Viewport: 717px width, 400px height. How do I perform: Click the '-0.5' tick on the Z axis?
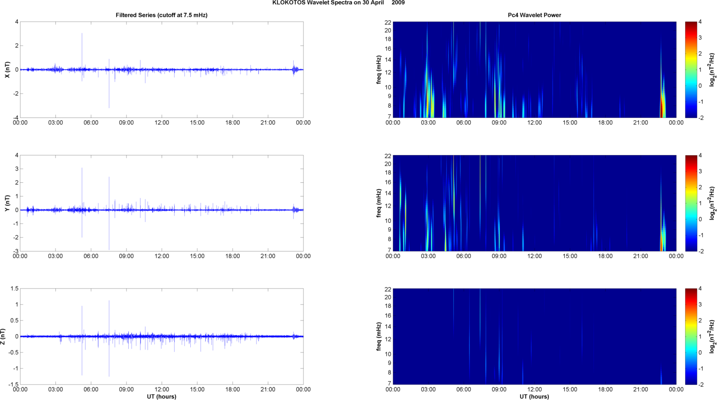click(x=13, y=353)
